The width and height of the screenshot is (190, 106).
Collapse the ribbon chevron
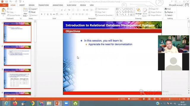coord(188,19)
